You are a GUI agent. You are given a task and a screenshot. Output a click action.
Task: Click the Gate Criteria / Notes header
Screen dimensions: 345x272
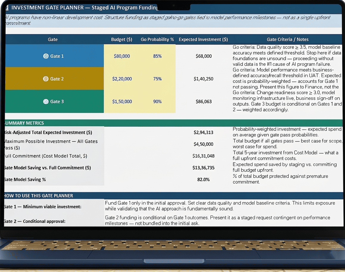[x=287, y=39]
